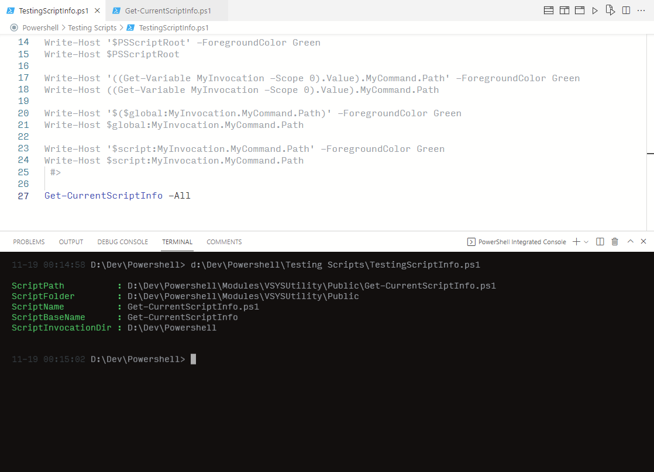Click TestingScriptInfo.ps1 breadcrumb item
Viewport: 654px width, 472px height.
tap(174, 27)
